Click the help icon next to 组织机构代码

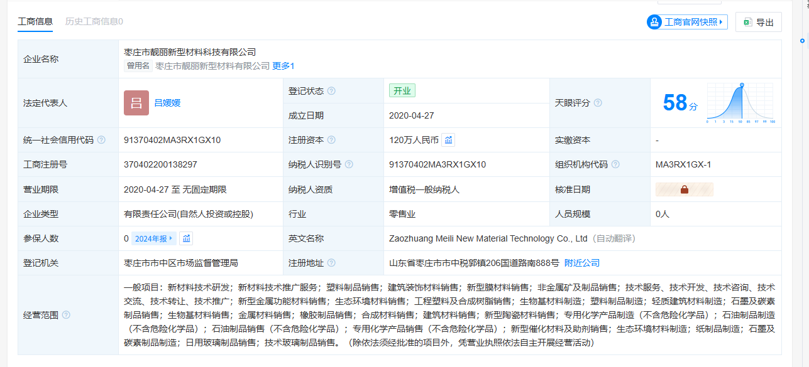click(x=615, y=164)
